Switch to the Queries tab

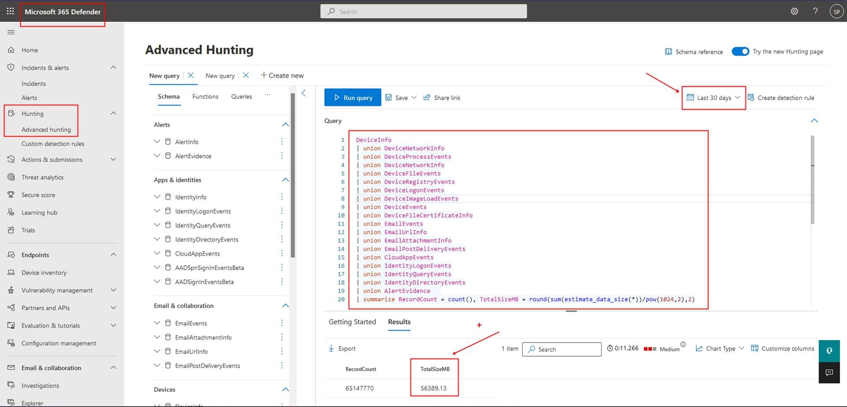click(241, 96)
